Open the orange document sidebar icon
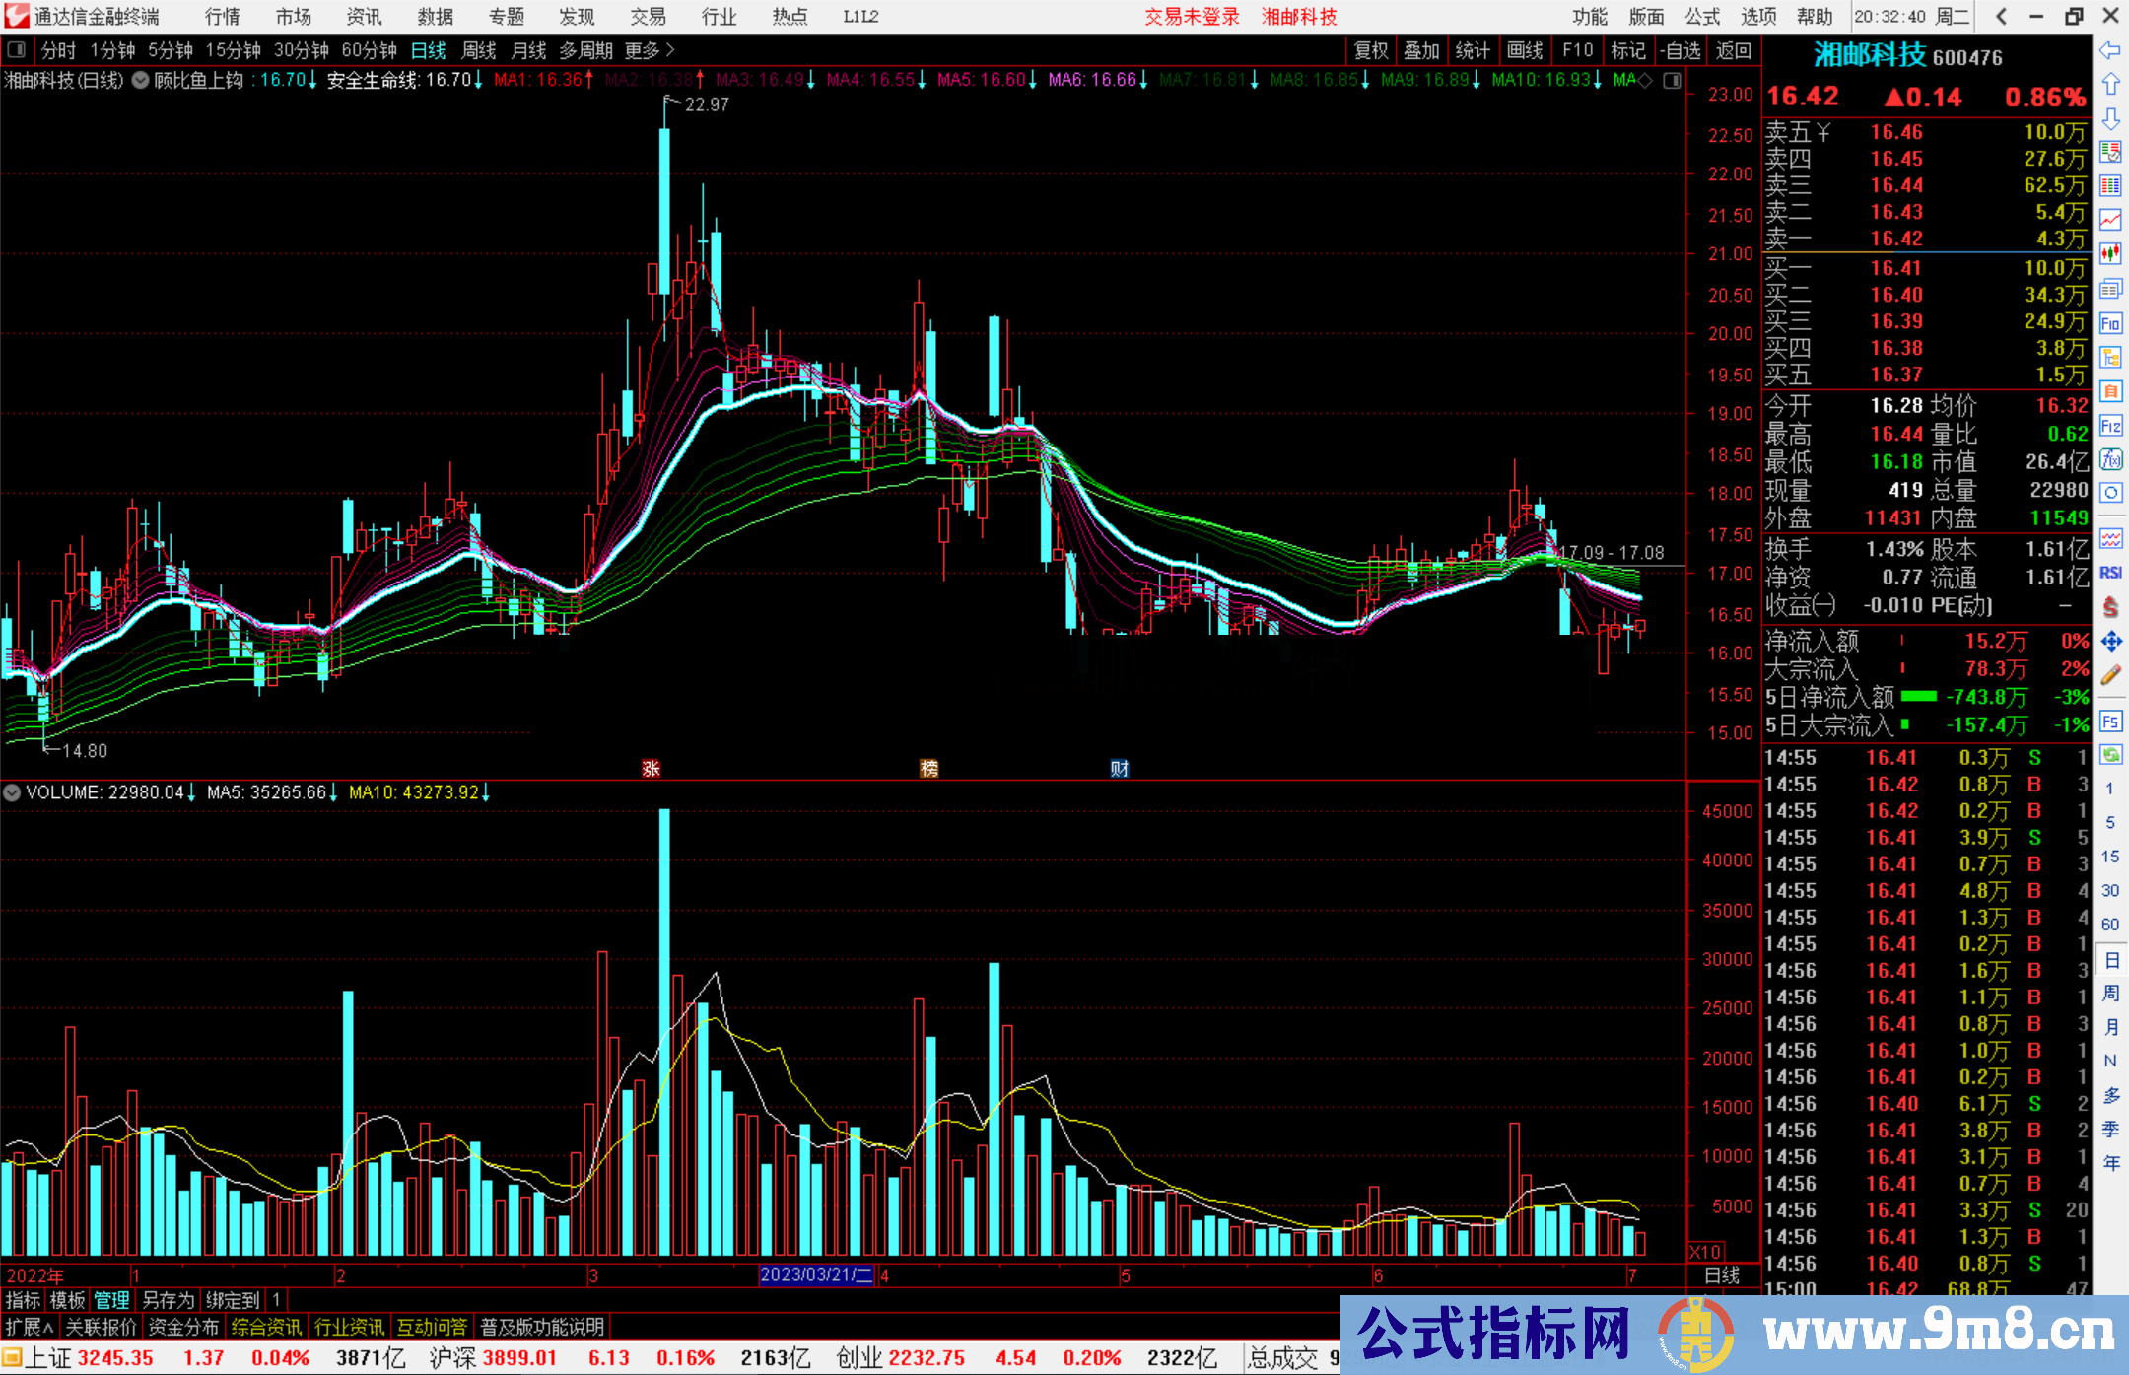Screen dimensions: 2129x1375 2110,391
